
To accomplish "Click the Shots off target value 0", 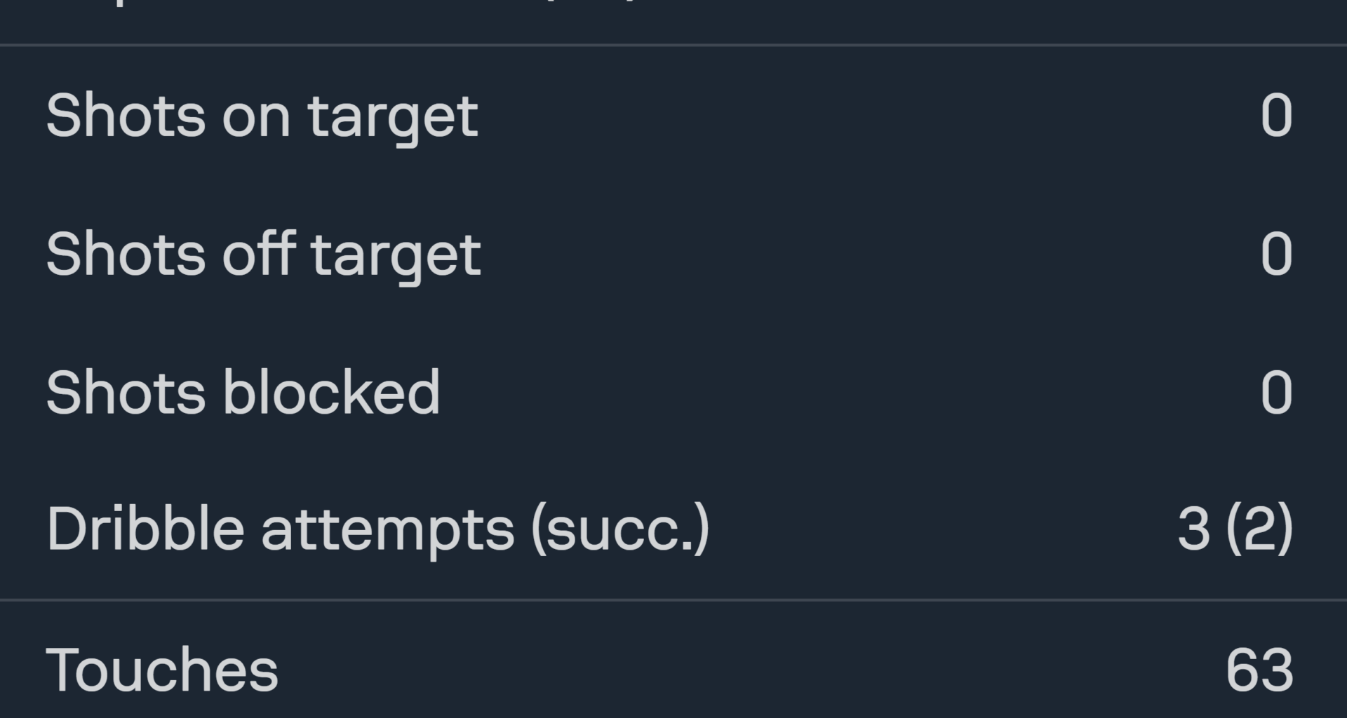I will pyautogui.click(x=1276, y=254).
